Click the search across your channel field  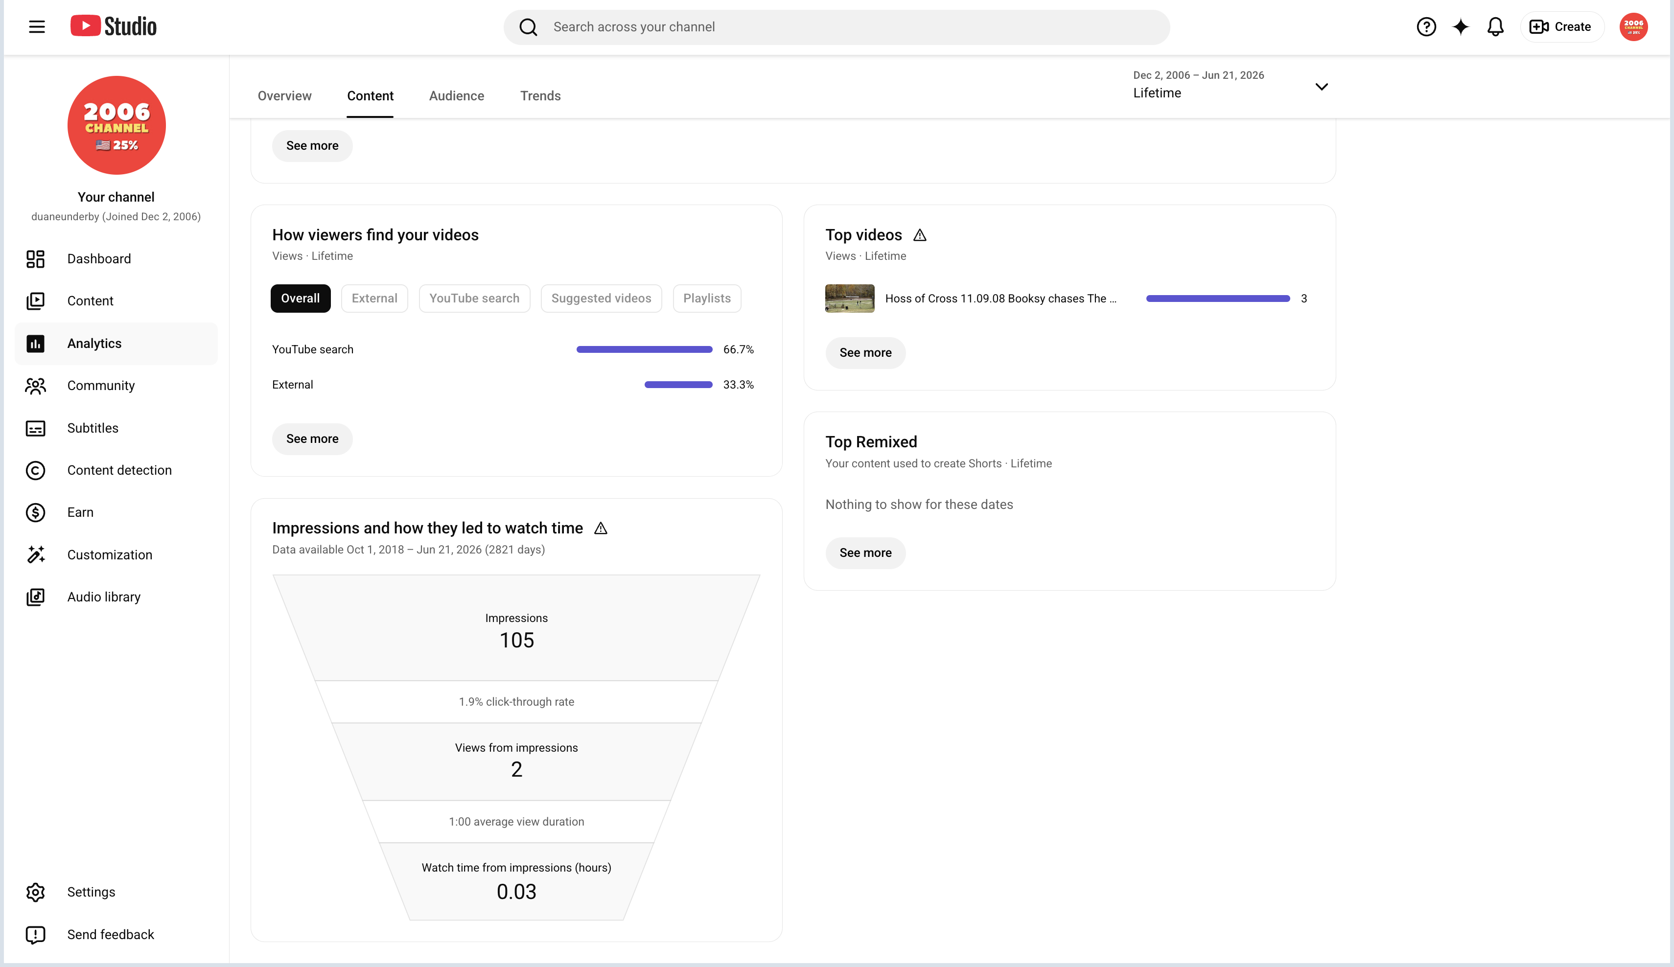[x=837, y=27]
